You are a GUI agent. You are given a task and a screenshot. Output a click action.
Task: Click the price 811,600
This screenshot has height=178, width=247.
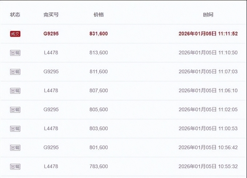tap(98, 72)
